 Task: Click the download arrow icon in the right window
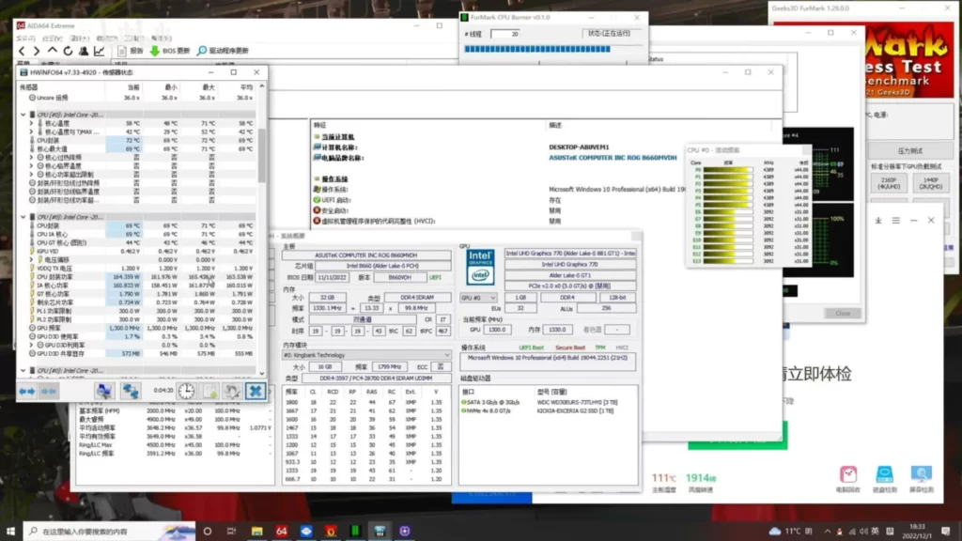point(878,220)
